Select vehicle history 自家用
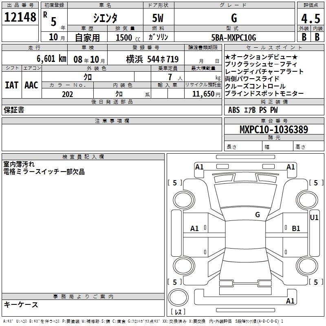The image size is (326, 326). [87, 37]
